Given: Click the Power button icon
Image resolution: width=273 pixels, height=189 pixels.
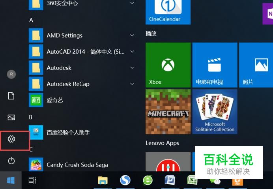Looking at the screenshot, I should point(11,161).
